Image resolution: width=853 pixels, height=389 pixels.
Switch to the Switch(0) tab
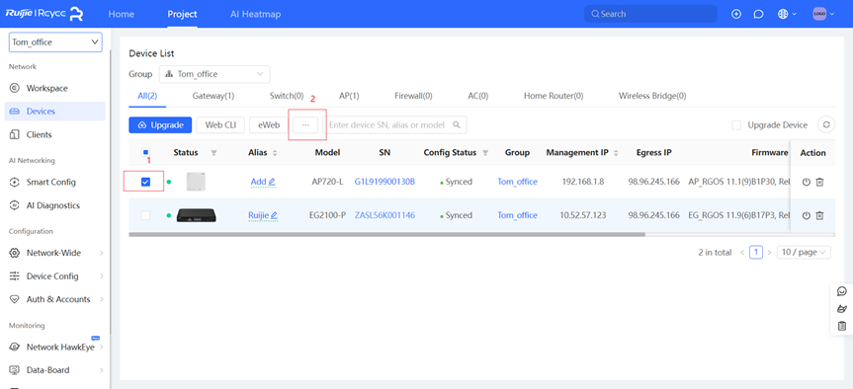(x=287, y=96)
